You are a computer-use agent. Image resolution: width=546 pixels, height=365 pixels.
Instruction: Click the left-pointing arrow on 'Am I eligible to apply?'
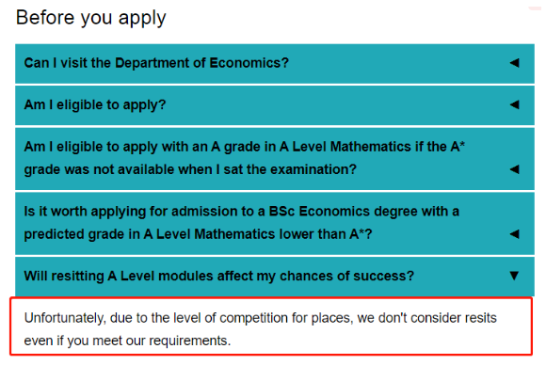point(514,104)
